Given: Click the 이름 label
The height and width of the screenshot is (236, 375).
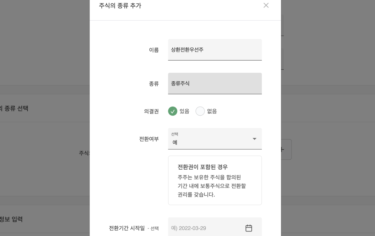Looking at the screenshot, I should click(154, 50).
